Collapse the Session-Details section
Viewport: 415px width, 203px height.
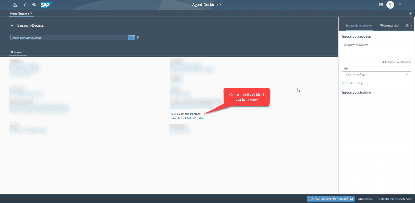pos(12,25)
